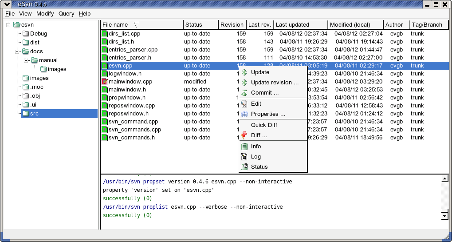Click the output pane scroll-up arrow
This screenshot has width=452, height=242.
pyautogui.click(x=445, y=179)
